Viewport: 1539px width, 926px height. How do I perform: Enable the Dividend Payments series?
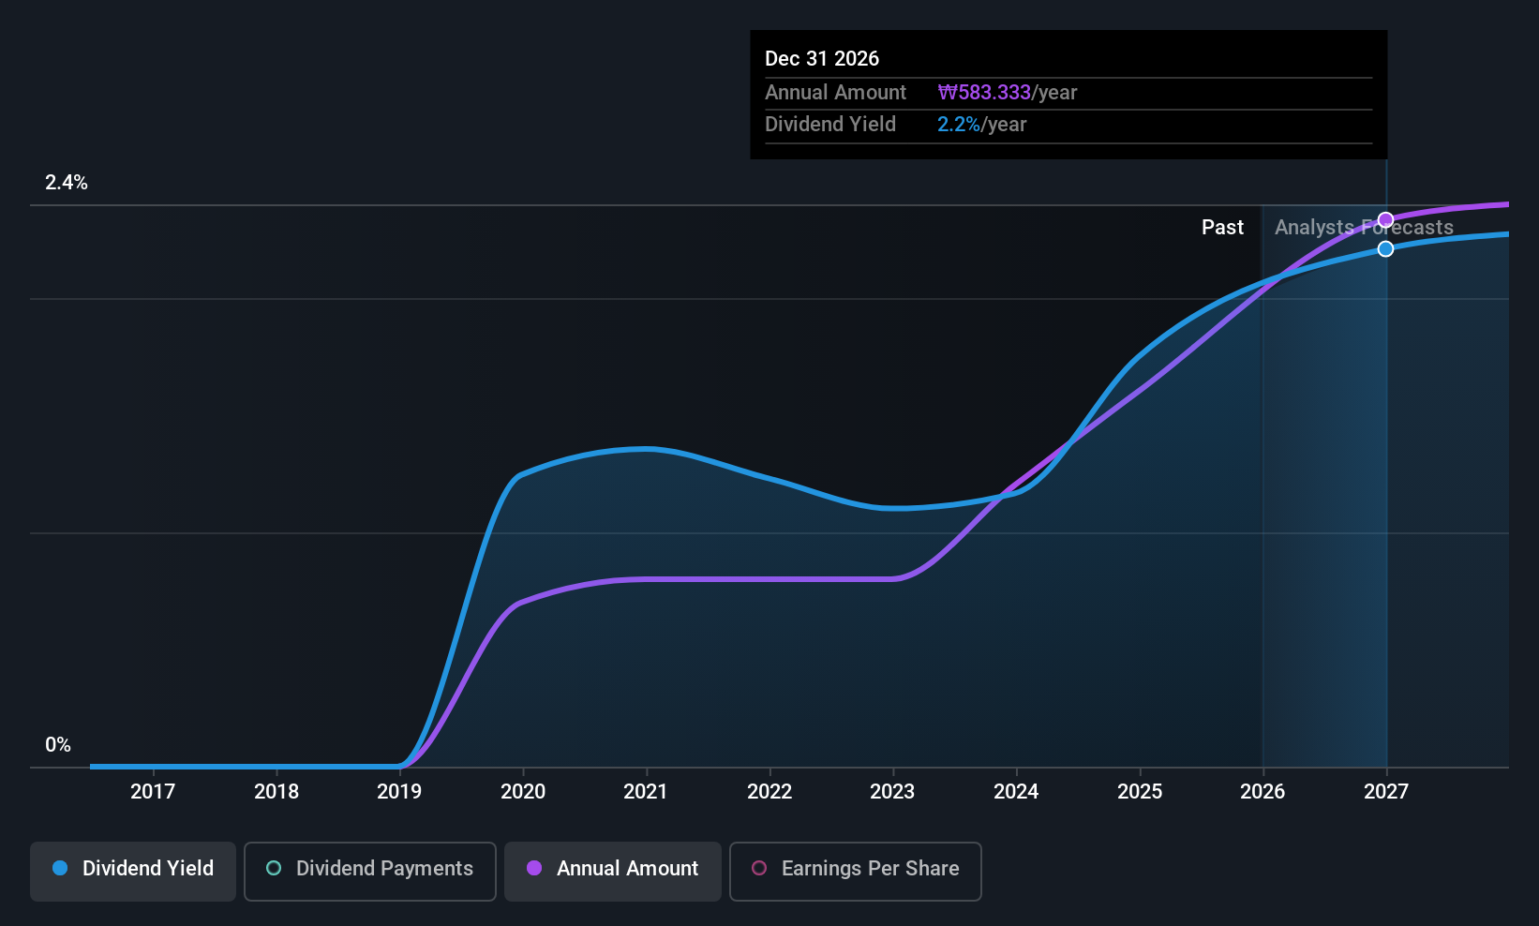point(370,872)
